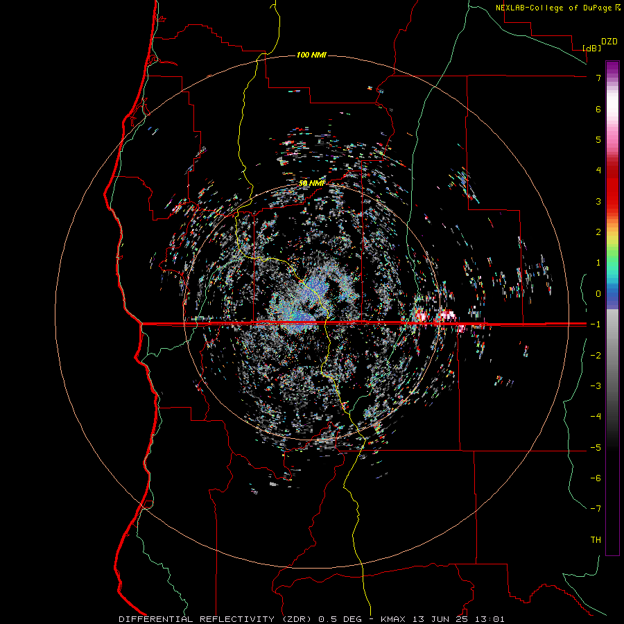This screenshot has height=624, width=624.
Task: Click the 2 value on color scale
Action: [598, 232]
